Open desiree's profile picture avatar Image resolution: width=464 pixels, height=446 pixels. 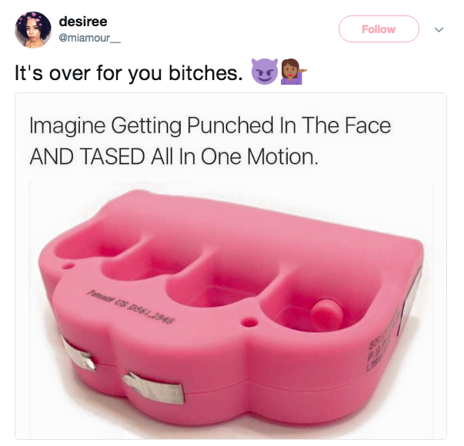tap(33, 30)
